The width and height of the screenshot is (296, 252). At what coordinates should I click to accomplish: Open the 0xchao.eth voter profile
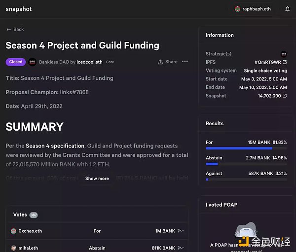click(30, 231)
